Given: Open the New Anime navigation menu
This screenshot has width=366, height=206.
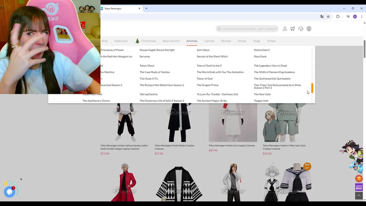Looking at the screenshot, I should (x=171, y=41).
